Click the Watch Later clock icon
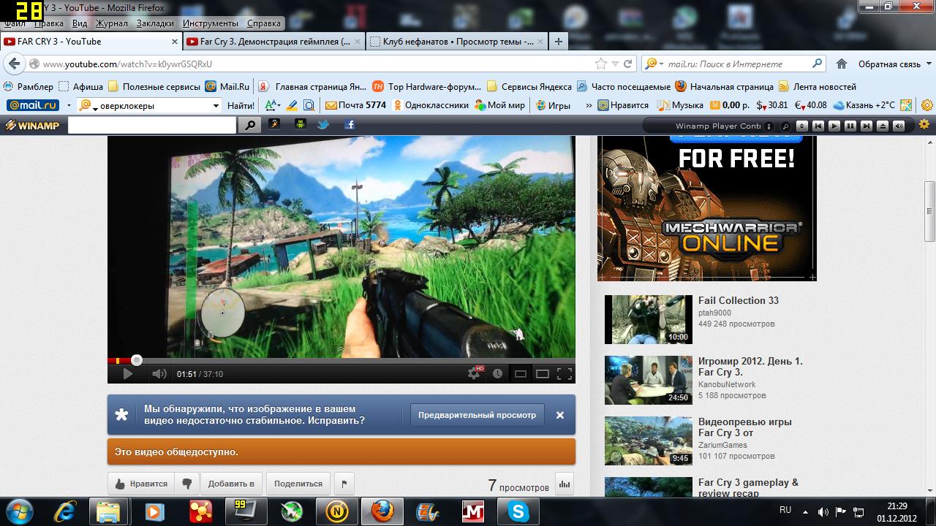936x526 pixels. pos(498,374)
